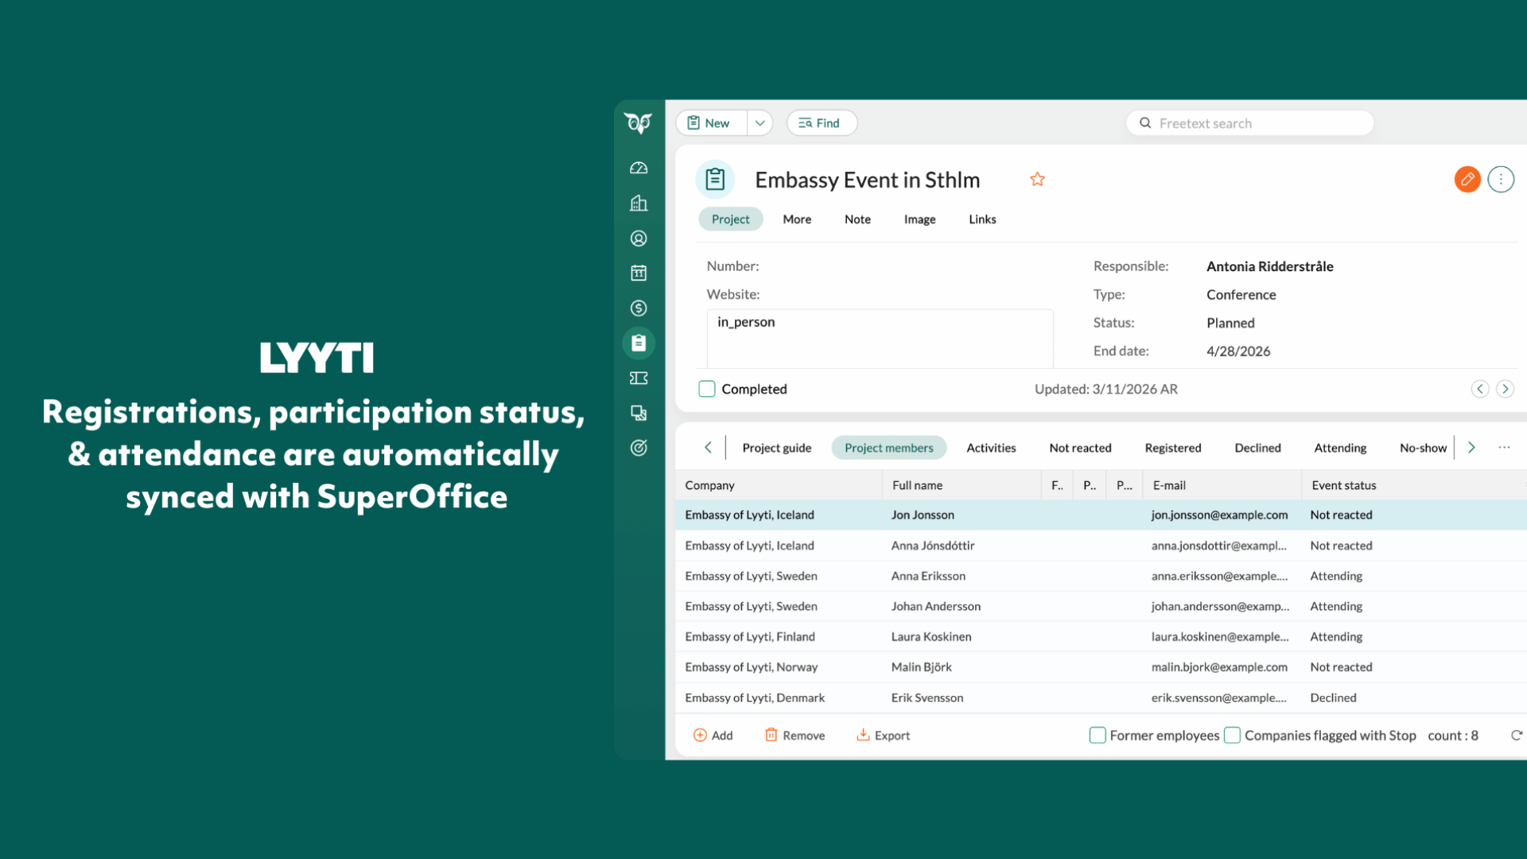Click the star to favorite Embassy Event
Image resolution: width=1527 pixels, height=859 pixels.
tap(1037, 179)
